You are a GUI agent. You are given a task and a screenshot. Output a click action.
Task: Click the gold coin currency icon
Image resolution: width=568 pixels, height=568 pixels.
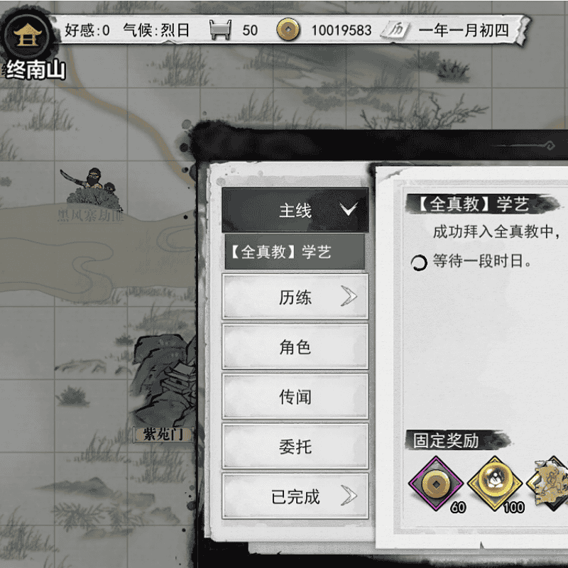click(288, 30)
